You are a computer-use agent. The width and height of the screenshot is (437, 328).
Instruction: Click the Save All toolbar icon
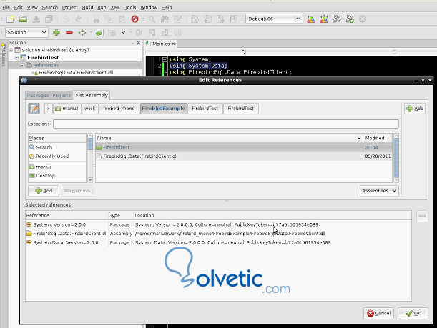click(x=49, y=19)
